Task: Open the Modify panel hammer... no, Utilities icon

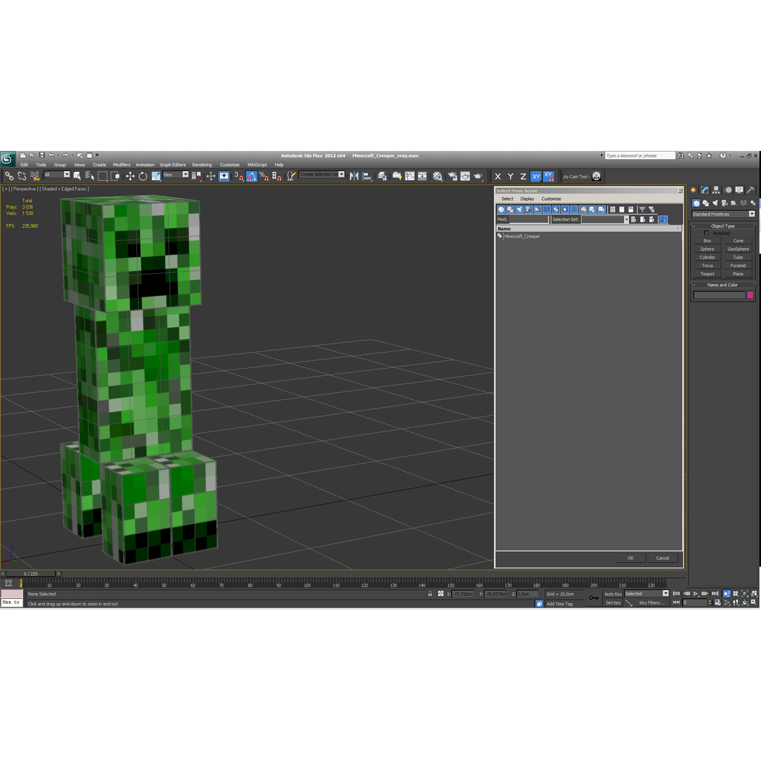Action: [x=750, y=190]
